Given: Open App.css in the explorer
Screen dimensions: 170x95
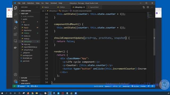Looking at the screenshot, I should [29, 25].
